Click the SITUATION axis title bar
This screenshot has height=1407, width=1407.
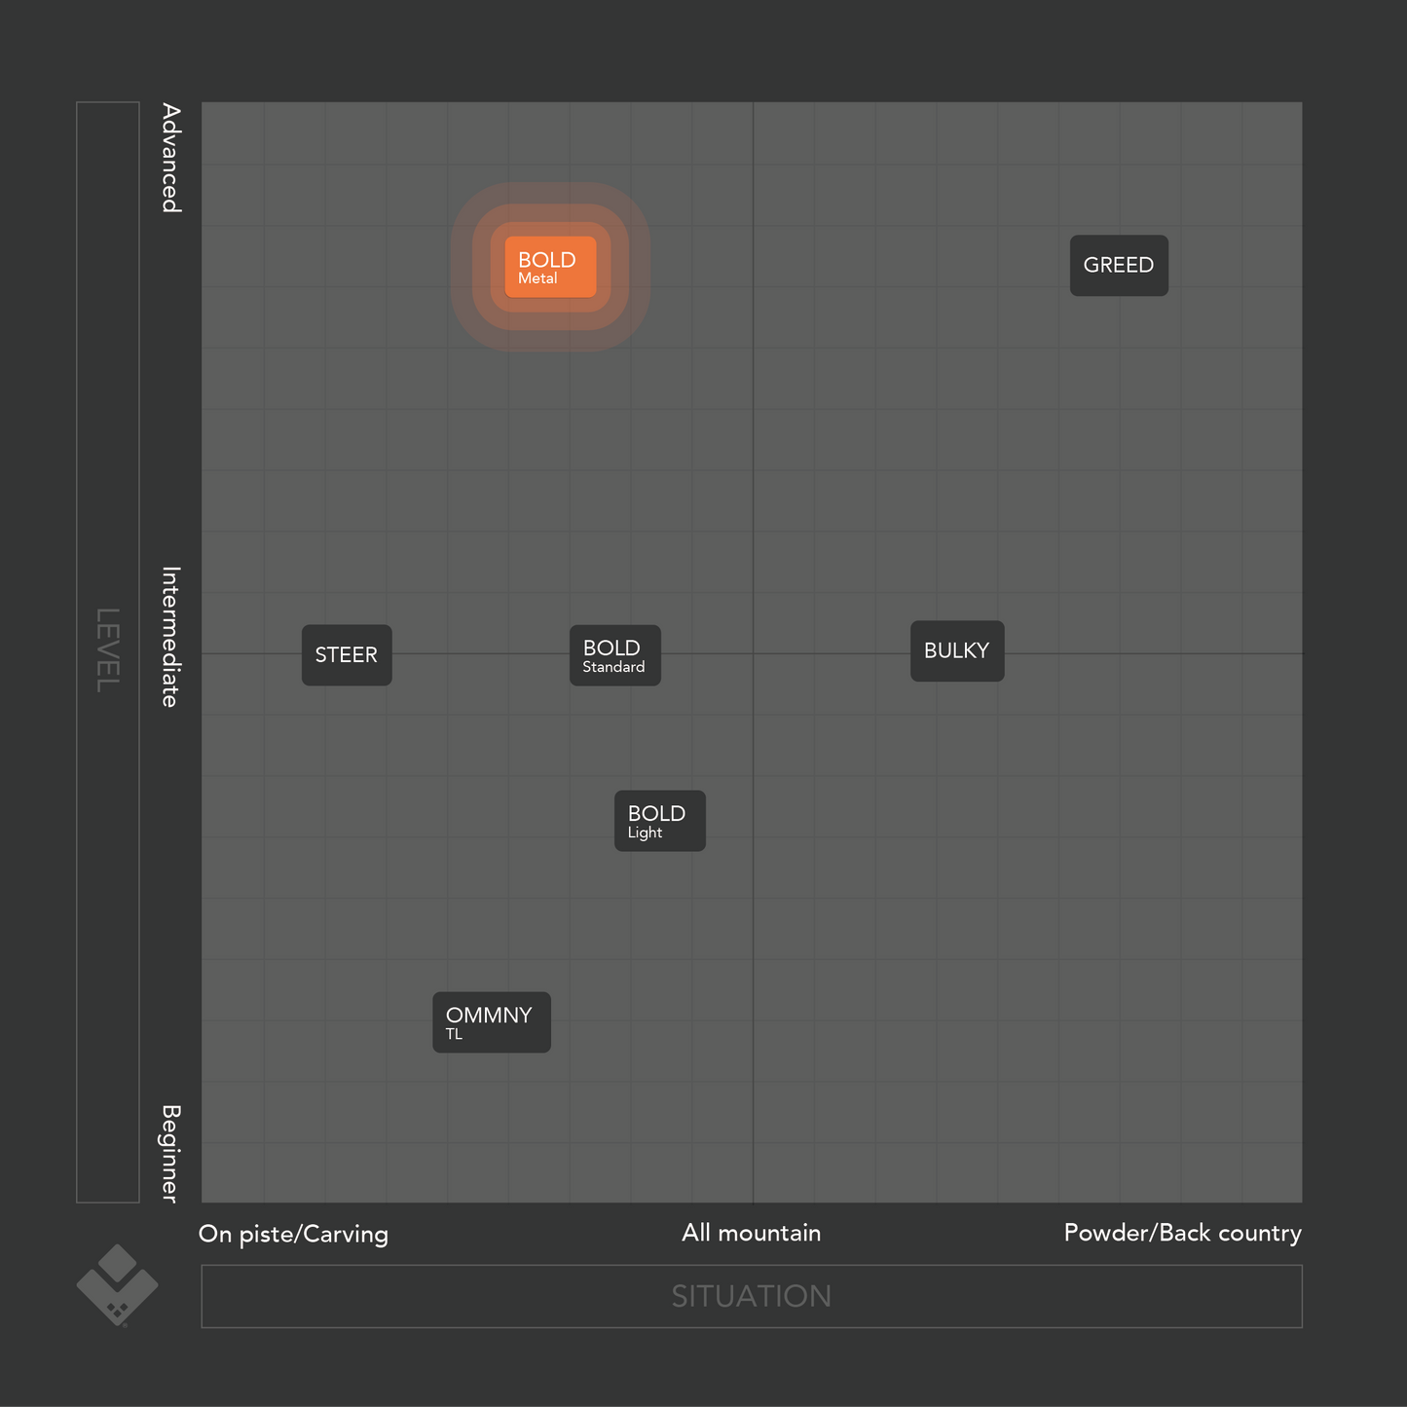(x=752, y=1296)
